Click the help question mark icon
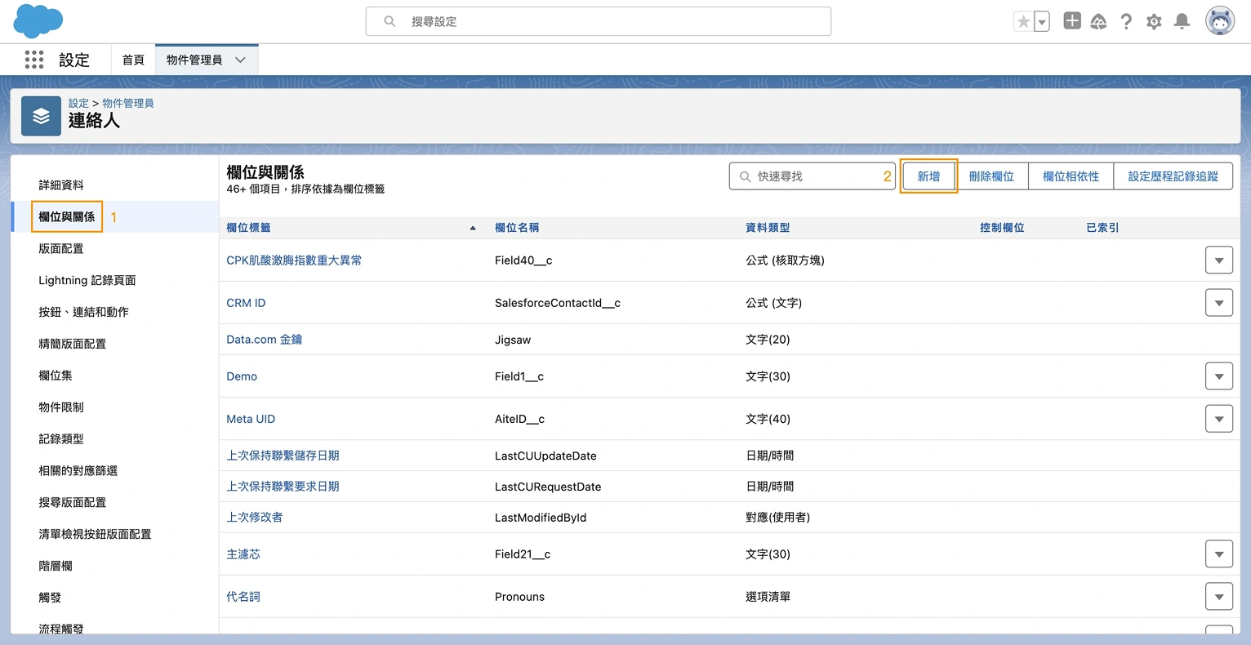The image size is (1251, 645). (1126, 21)
